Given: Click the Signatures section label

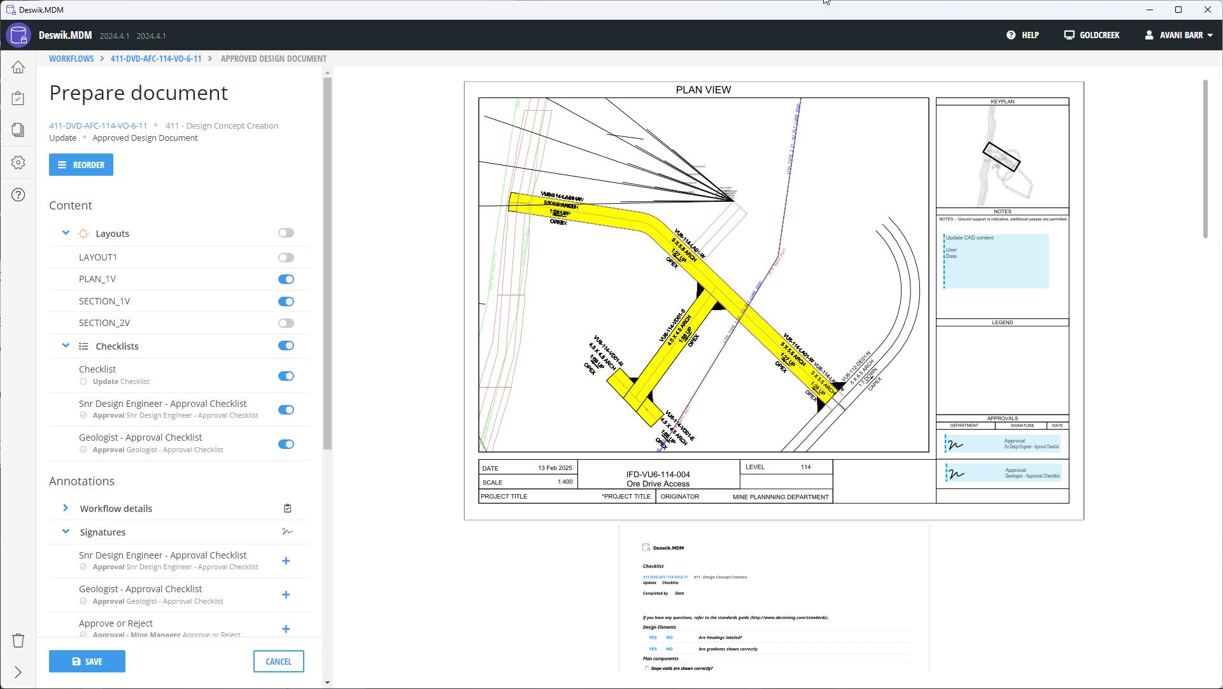Looking at the screenshot, I should [103, 532].
